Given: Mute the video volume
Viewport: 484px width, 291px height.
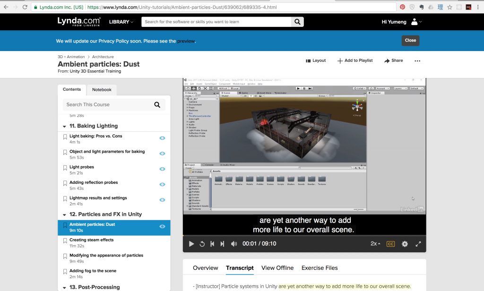Looking at the screenshot, I should coord(234,244).
